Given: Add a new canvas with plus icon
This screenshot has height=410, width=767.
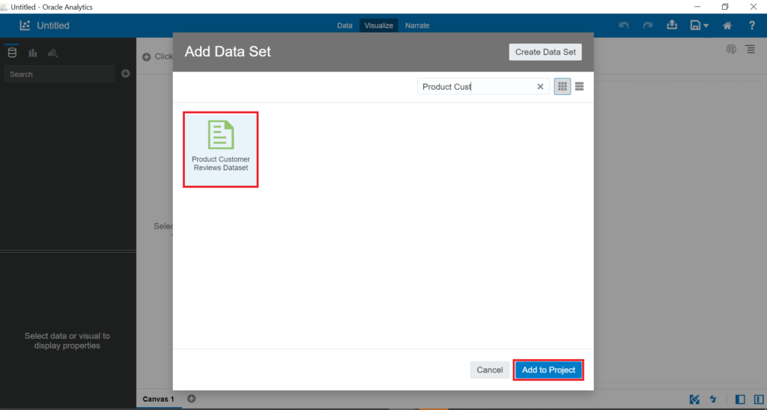Looking at the screenshot, I should (191, 398).
